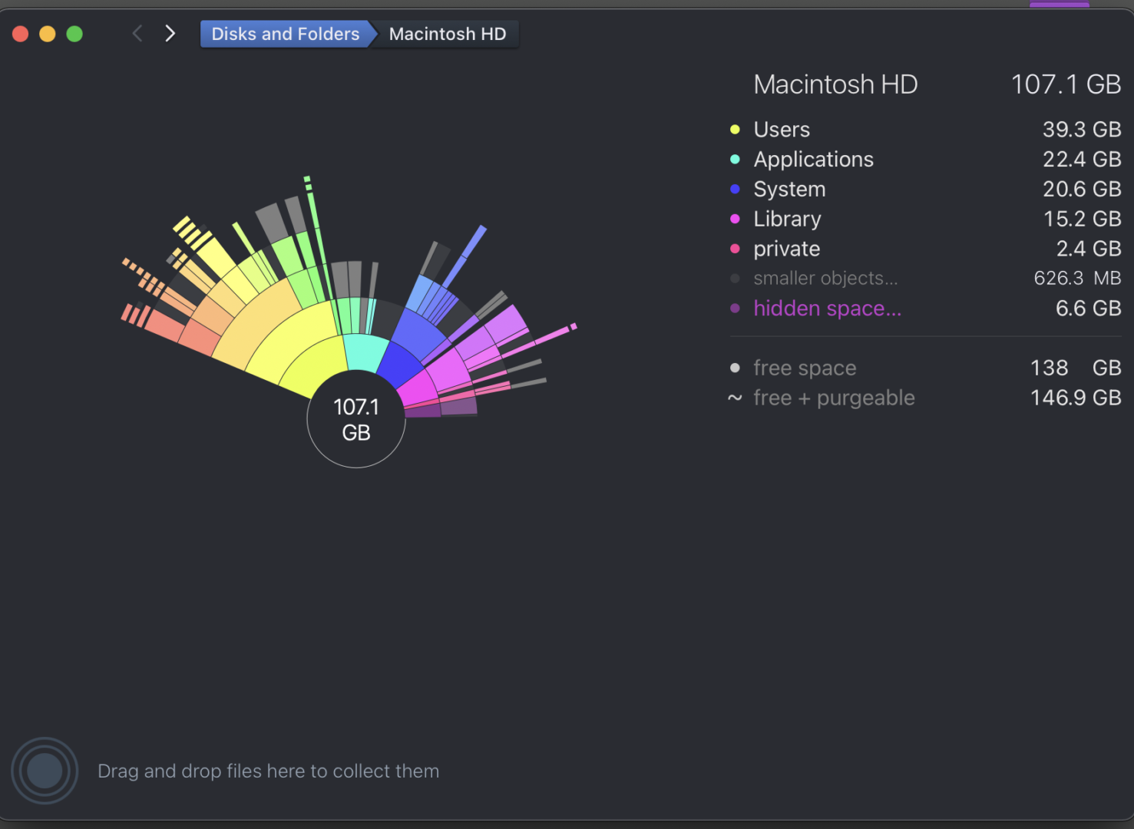Image resolution: width=1134 pixels, height=829 pixels.
Task: Click the 39.3 GB Users size value
Action: (x=1082, y=129)
